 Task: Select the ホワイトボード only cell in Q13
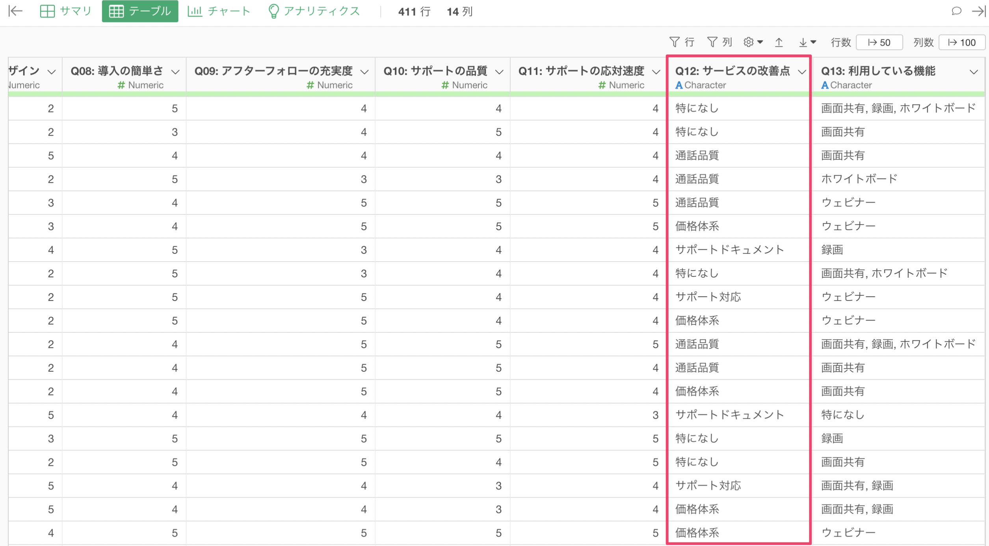click(x=898, y=179)
